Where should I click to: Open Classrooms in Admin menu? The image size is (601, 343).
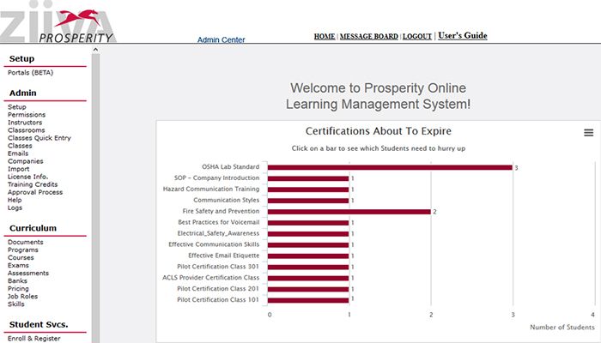click(26, 130)
